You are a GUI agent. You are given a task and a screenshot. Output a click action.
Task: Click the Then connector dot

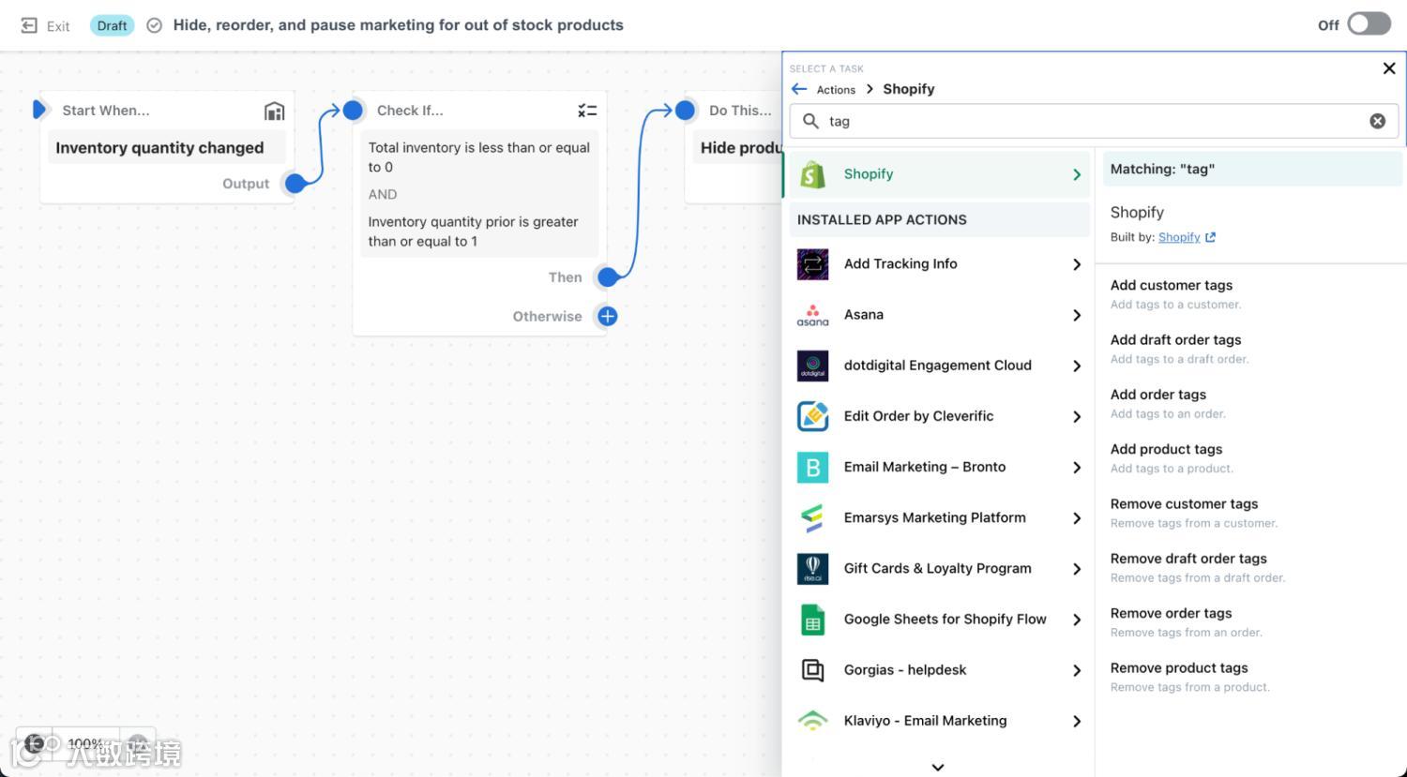608,277
